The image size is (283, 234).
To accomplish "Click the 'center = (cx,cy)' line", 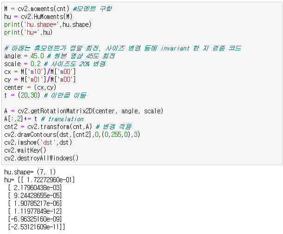I will coord(30,87).
